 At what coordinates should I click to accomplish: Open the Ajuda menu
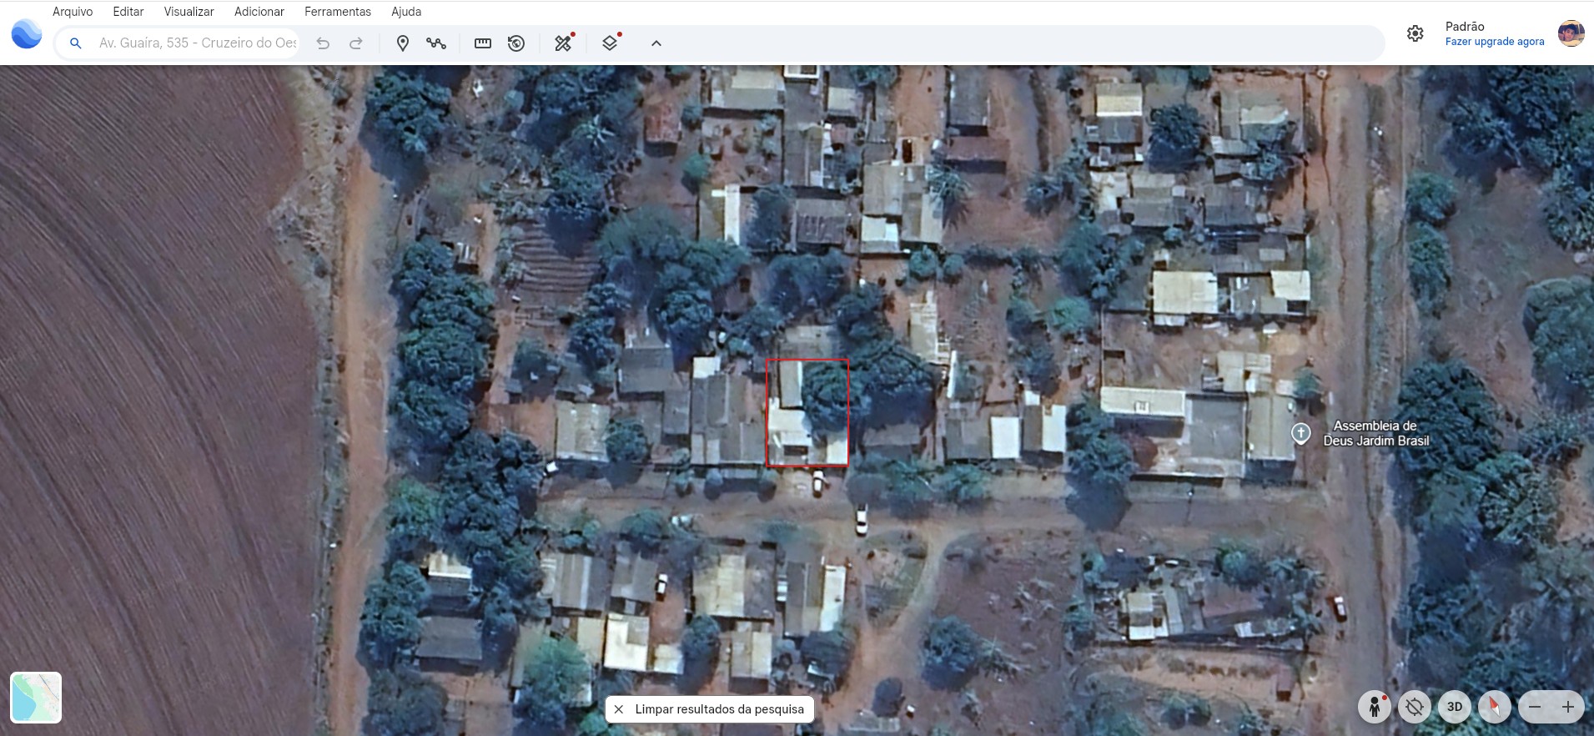[x=406, y=12]
